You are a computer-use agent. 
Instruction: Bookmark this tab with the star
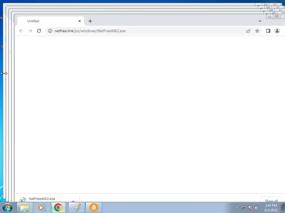[x=257, y=31]
